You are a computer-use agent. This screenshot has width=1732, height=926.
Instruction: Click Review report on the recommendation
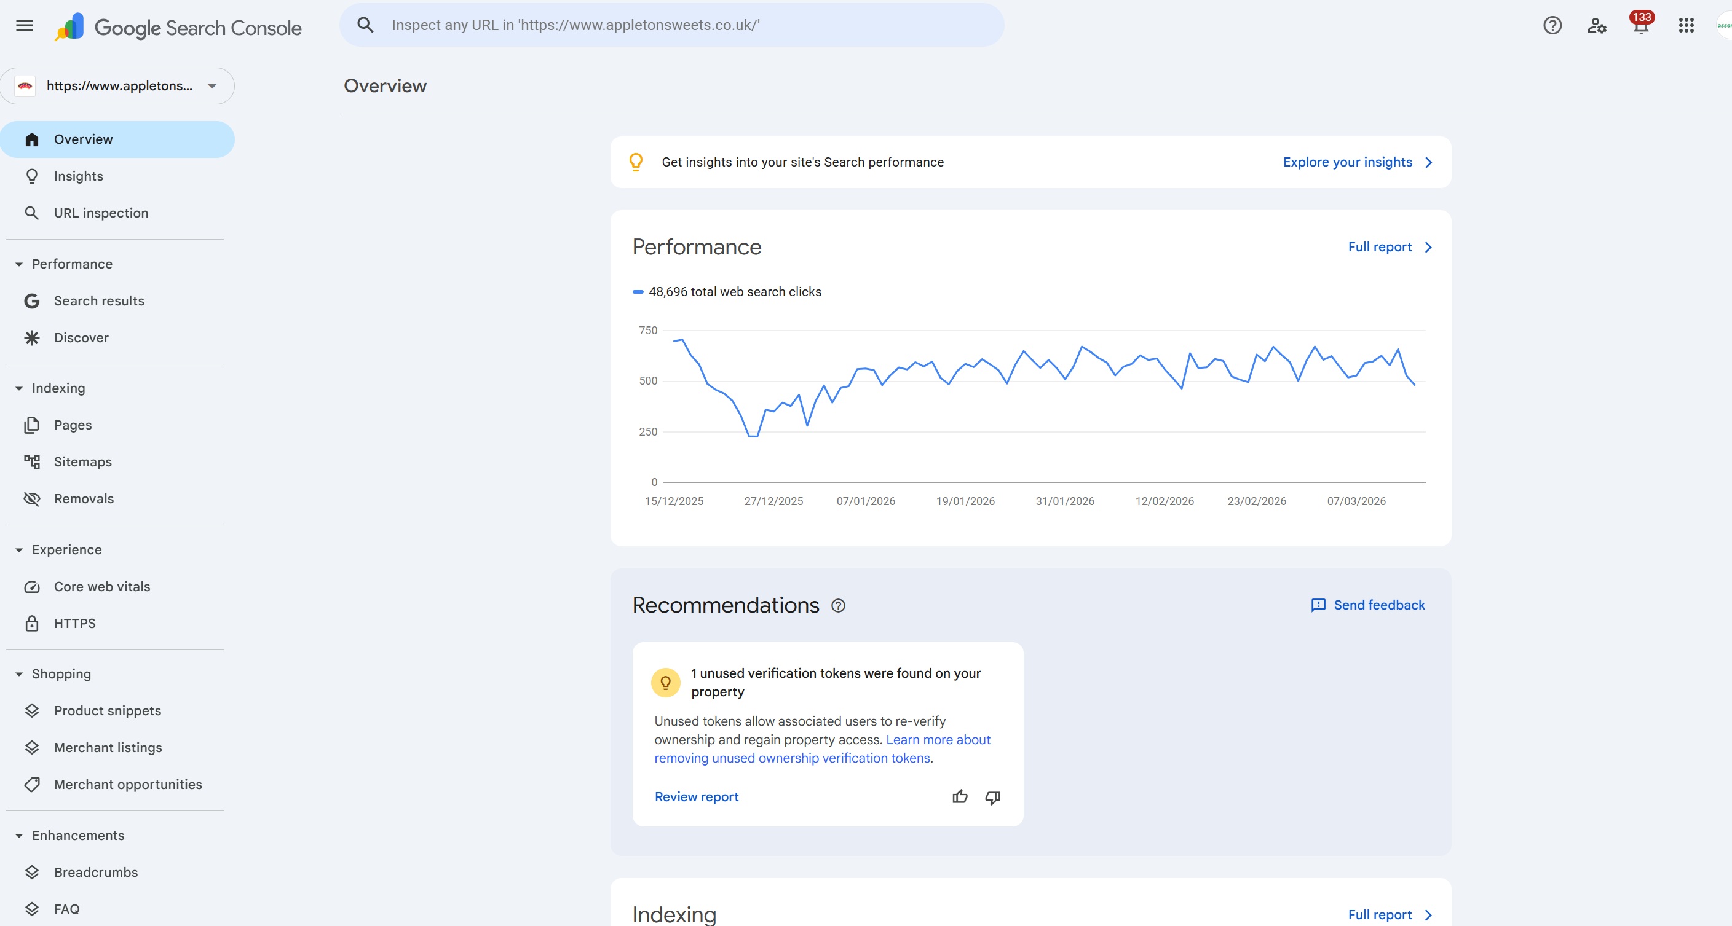(x=696, y=796)
